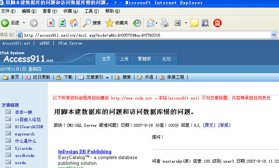279x168 pixels.
Task: Expand the address bar dropdown arrow
Action: 274,35
